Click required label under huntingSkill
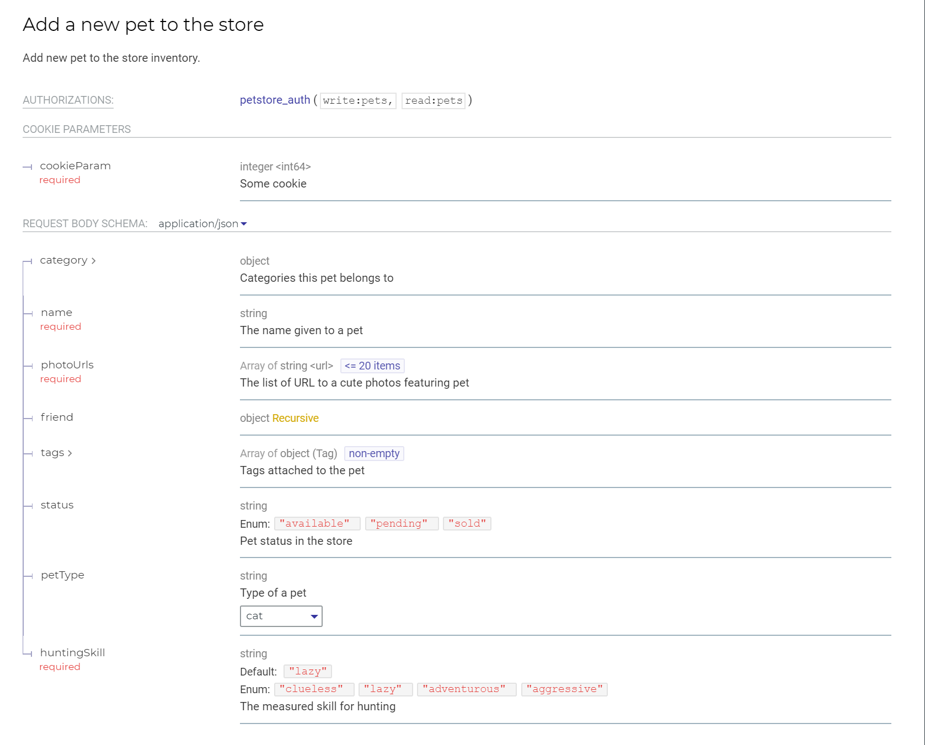This screenshot has width=925, height=745. 60,667
